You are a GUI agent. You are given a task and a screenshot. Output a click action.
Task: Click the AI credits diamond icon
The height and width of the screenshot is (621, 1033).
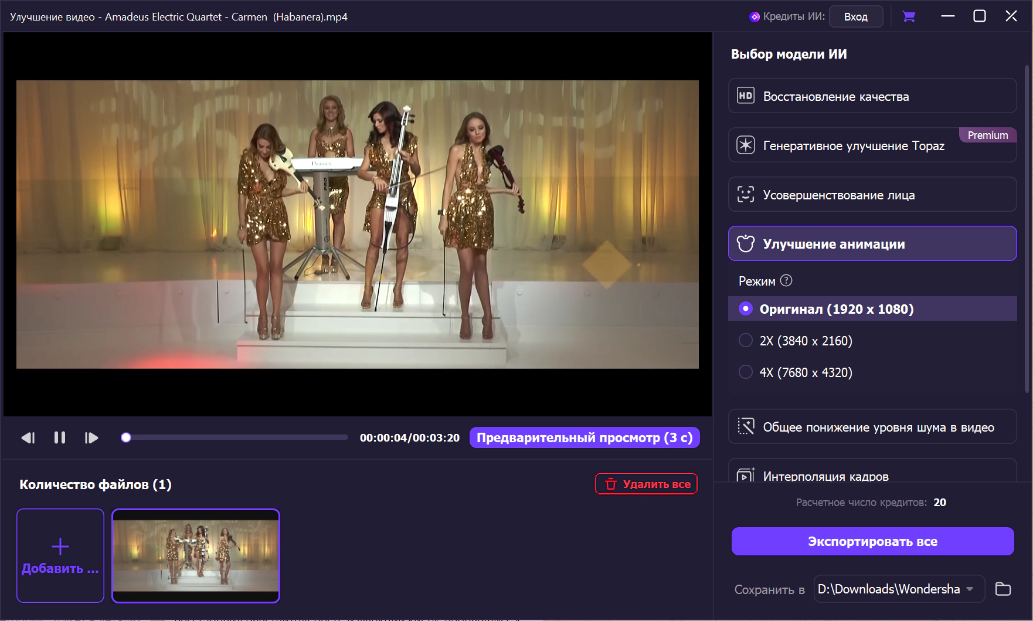pyautogui.click(x=755, y=17)
